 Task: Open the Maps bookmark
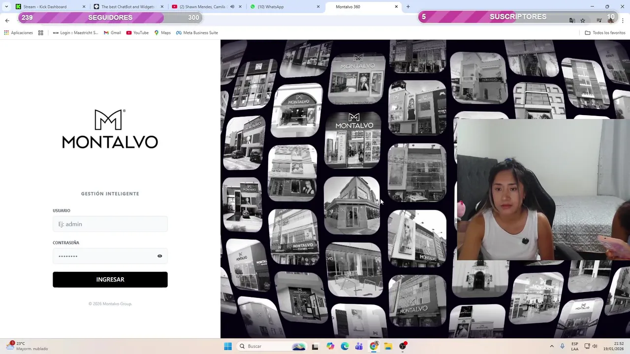(x=162, y=33)
